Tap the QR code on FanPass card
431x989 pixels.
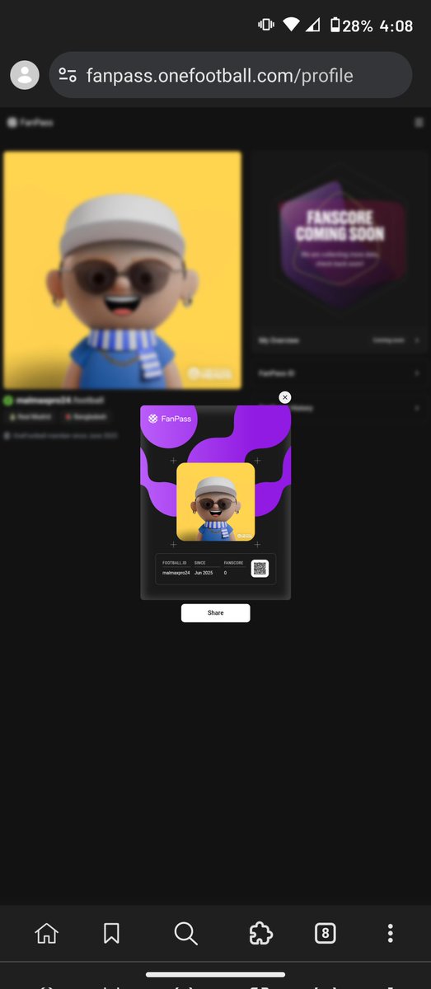(260, 568)
